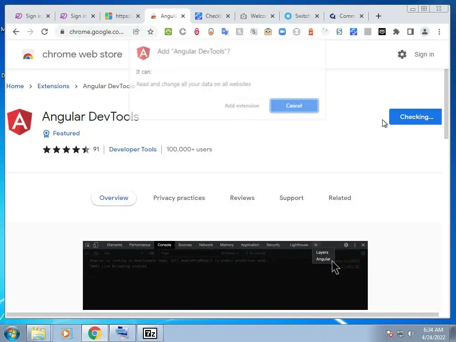Image resolution: width=456 pixels, height=342 pixels.
Task: Open Windows Explorer from the taskbar
Action: tap(38, 333)
